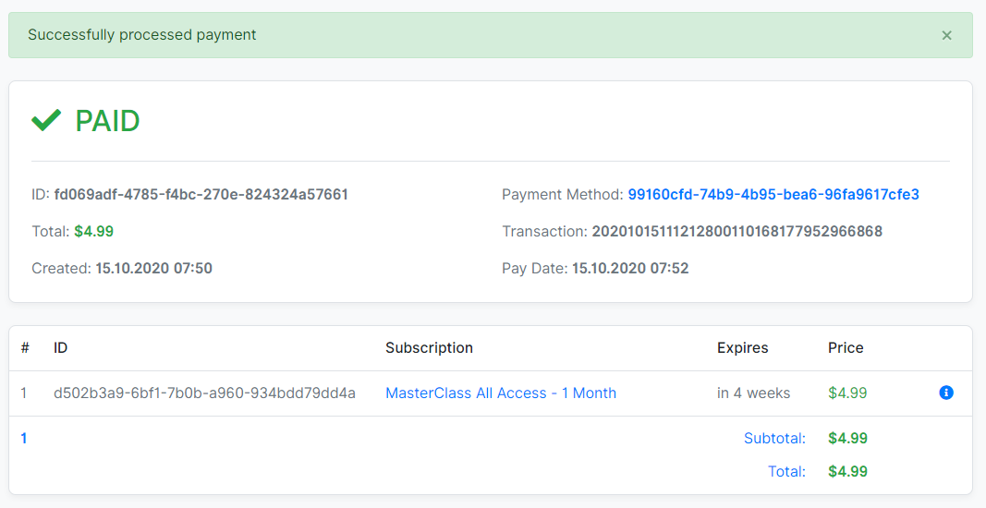Click the green Total $4.99 in the invoice details
The width and height of the screenshot is (986, 508).
click(x=93, y=232)
